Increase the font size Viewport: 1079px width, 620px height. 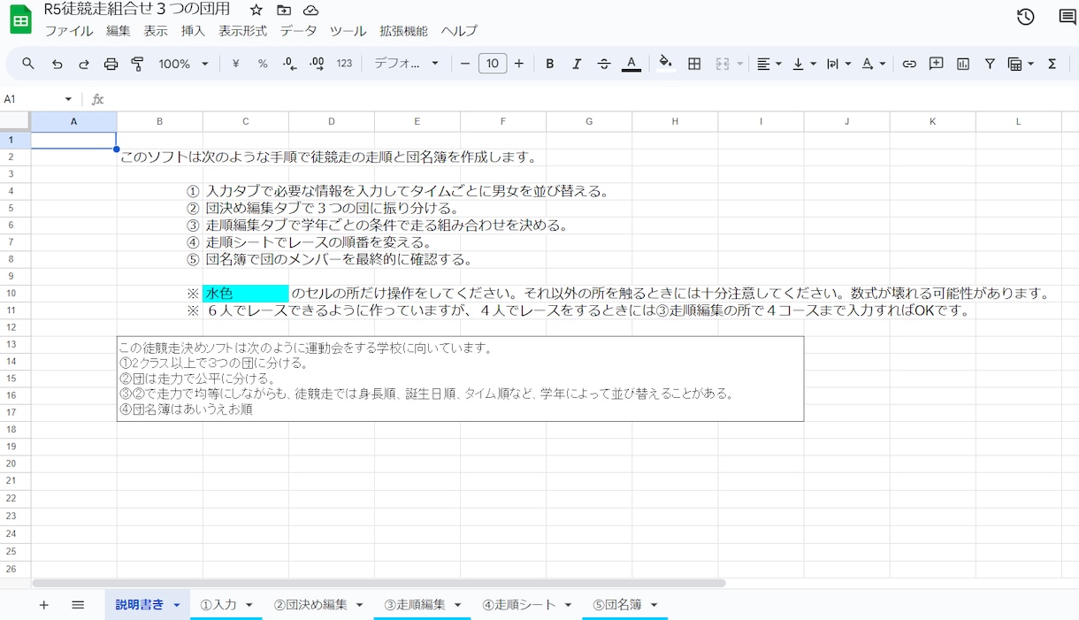point(519,64)
